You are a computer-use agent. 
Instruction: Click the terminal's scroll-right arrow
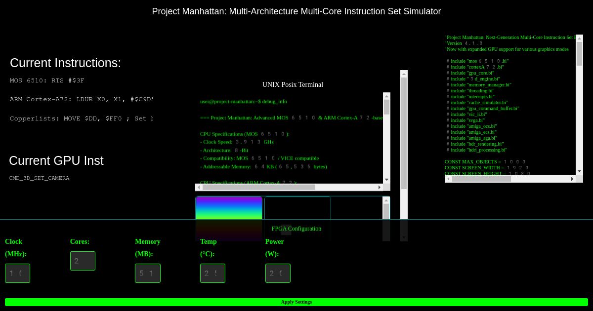(x=380, y=187)
